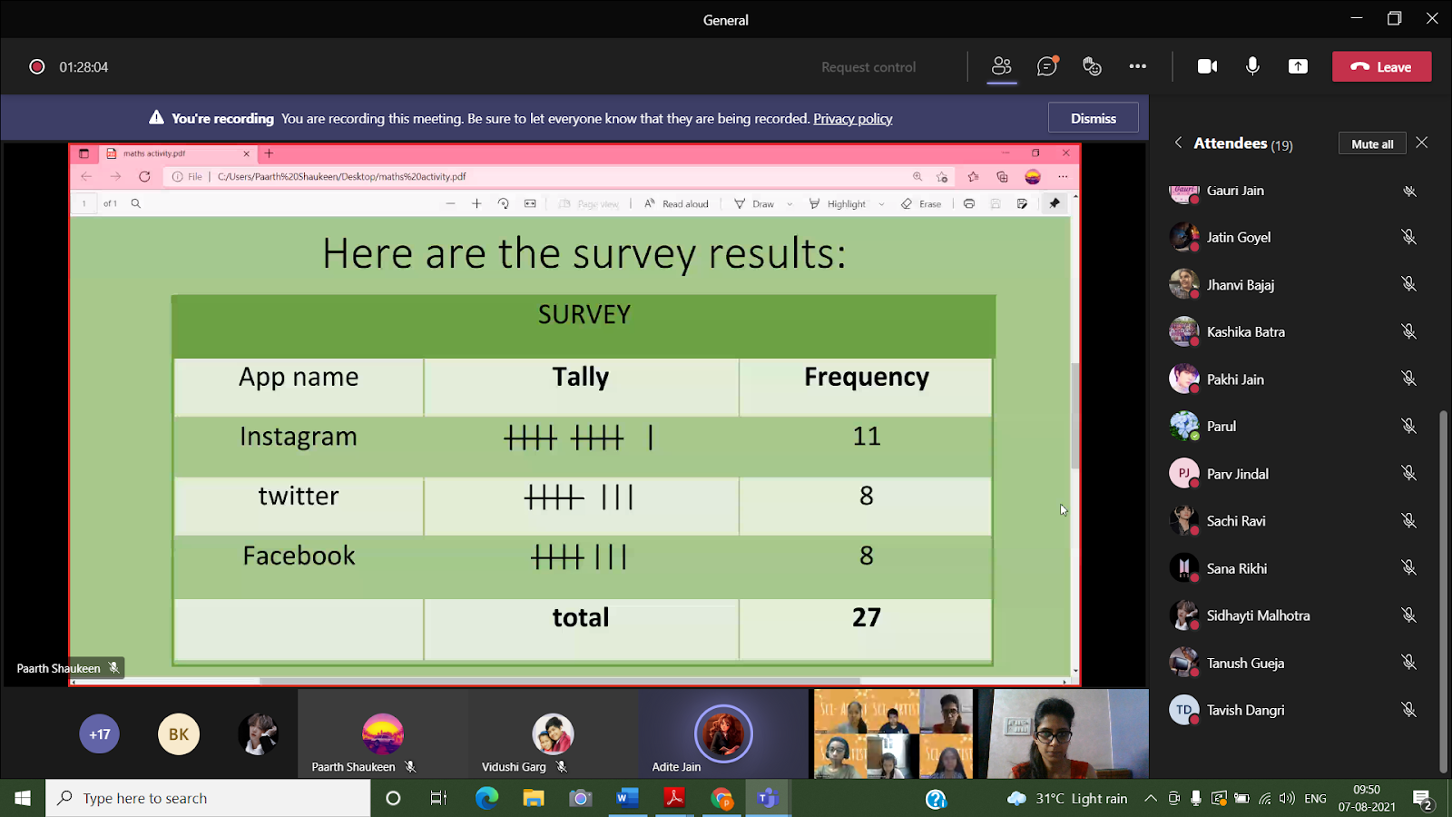
Task: Toggle mic icon for Sana Rikhi
Action: click(x=1408, y=567)
